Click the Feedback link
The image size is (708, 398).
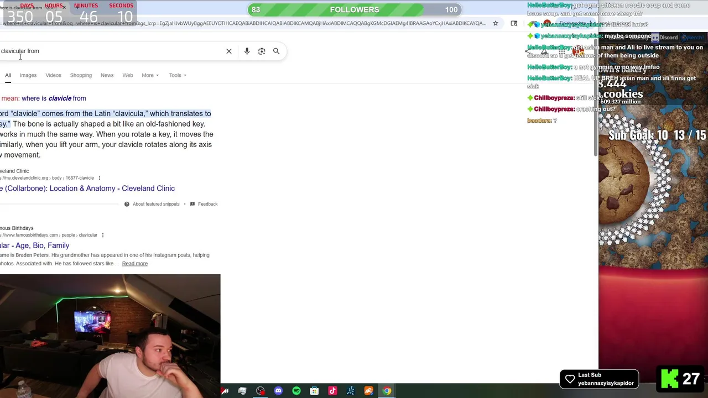pos(207,204)
